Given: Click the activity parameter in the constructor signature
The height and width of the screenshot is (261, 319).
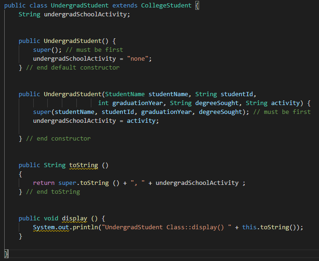Looking at the screenshot, I should click(285, 103).
